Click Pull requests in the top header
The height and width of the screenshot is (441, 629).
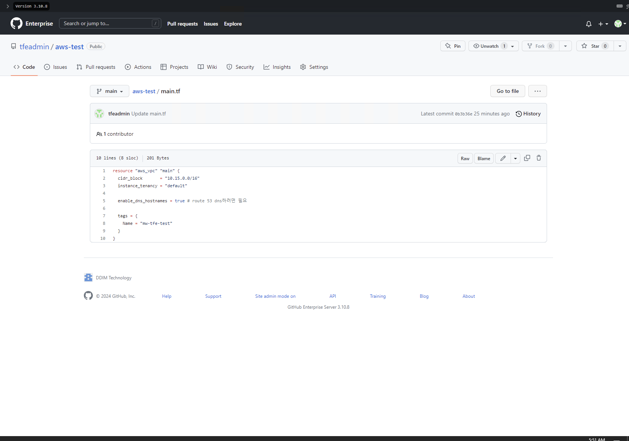tap(182, 24)
